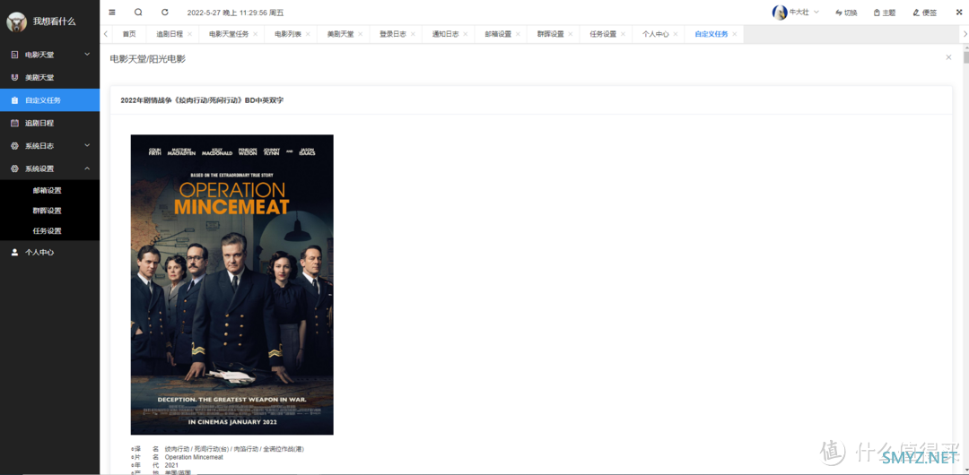Switch to the 通知日志 tab

pos(446,35)
